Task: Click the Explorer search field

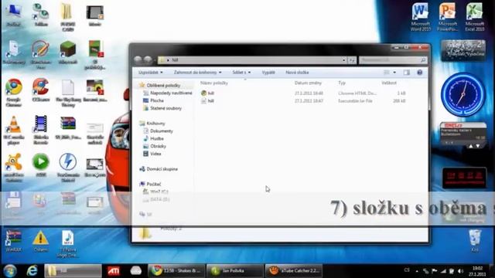Action: [393, 60]
